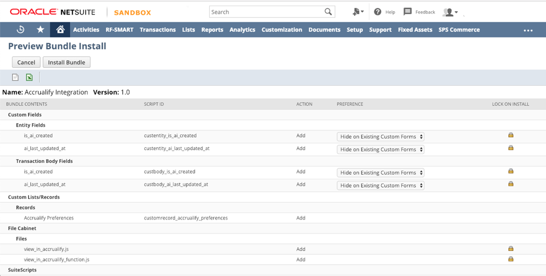Open the Shortcuts star icon
Image resolution: width=546 pixels, height=276 pixels.
click(40, 30)
